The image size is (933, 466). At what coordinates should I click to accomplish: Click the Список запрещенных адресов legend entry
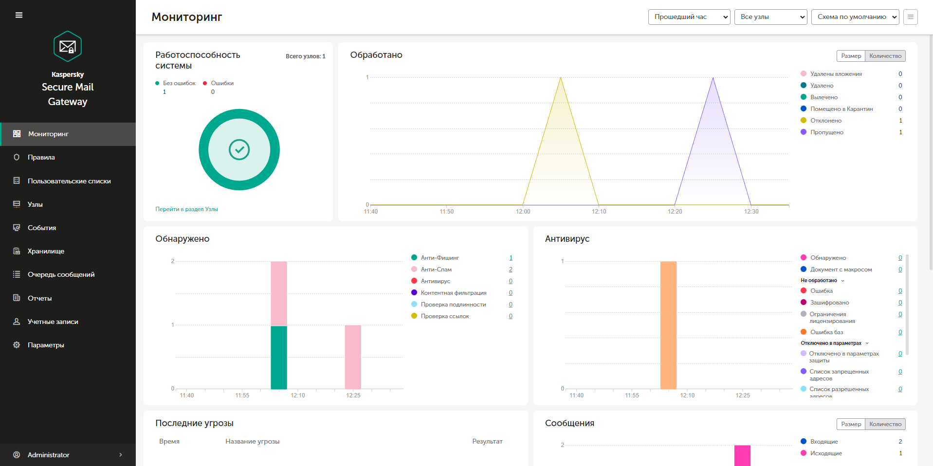click(839, 375)
